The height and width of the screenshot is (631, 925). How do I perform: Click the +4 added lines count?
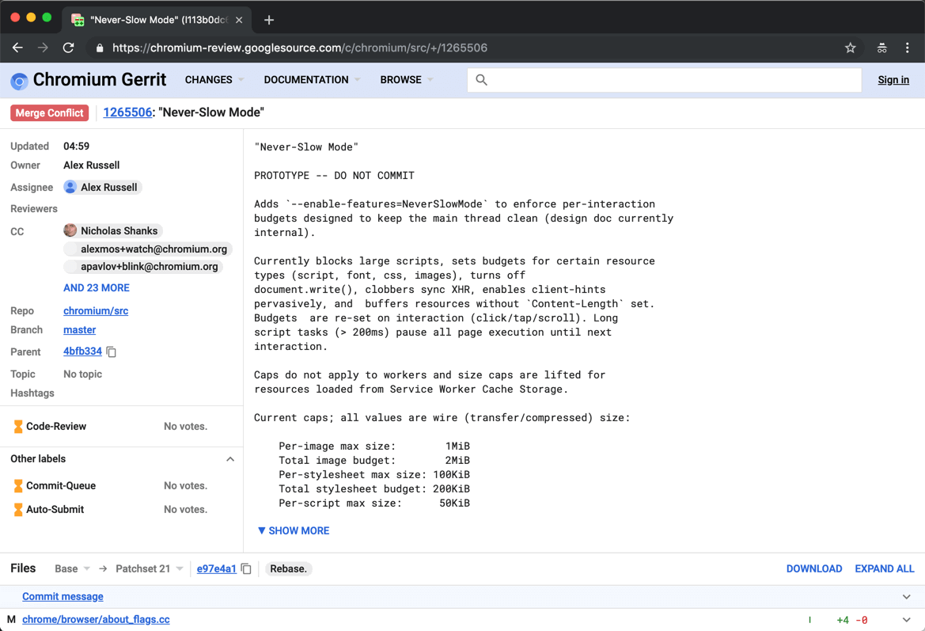click(x=843, y=620)
